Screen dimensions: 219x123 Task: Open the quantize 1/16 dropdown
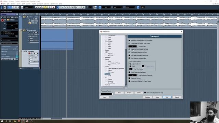(130, 7)
